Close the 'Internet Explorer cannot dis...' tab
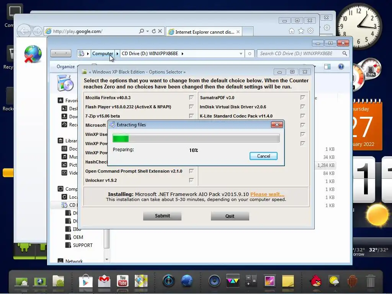 238,32
